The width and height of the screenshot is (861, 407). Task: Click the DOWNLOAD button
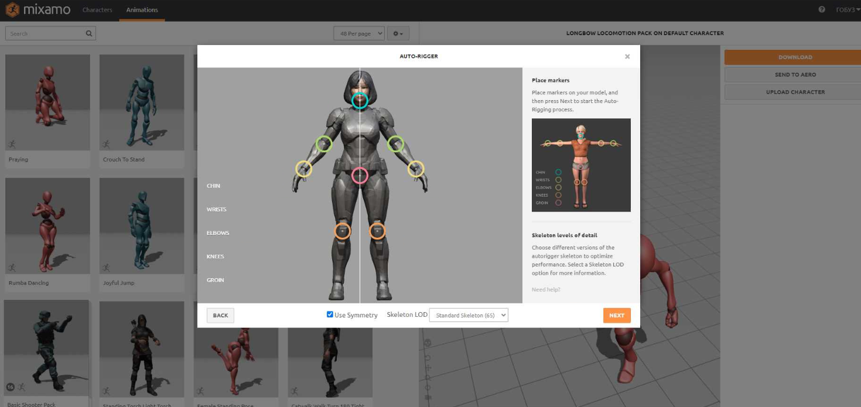[x=795, y=57]
